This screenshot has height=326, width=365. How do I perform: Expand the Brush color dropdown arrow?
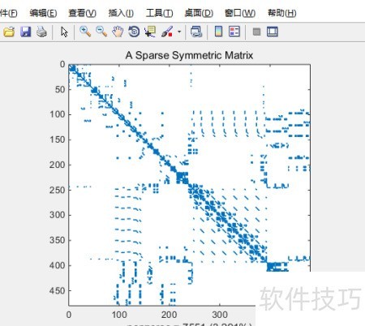[x=179, y=32]
